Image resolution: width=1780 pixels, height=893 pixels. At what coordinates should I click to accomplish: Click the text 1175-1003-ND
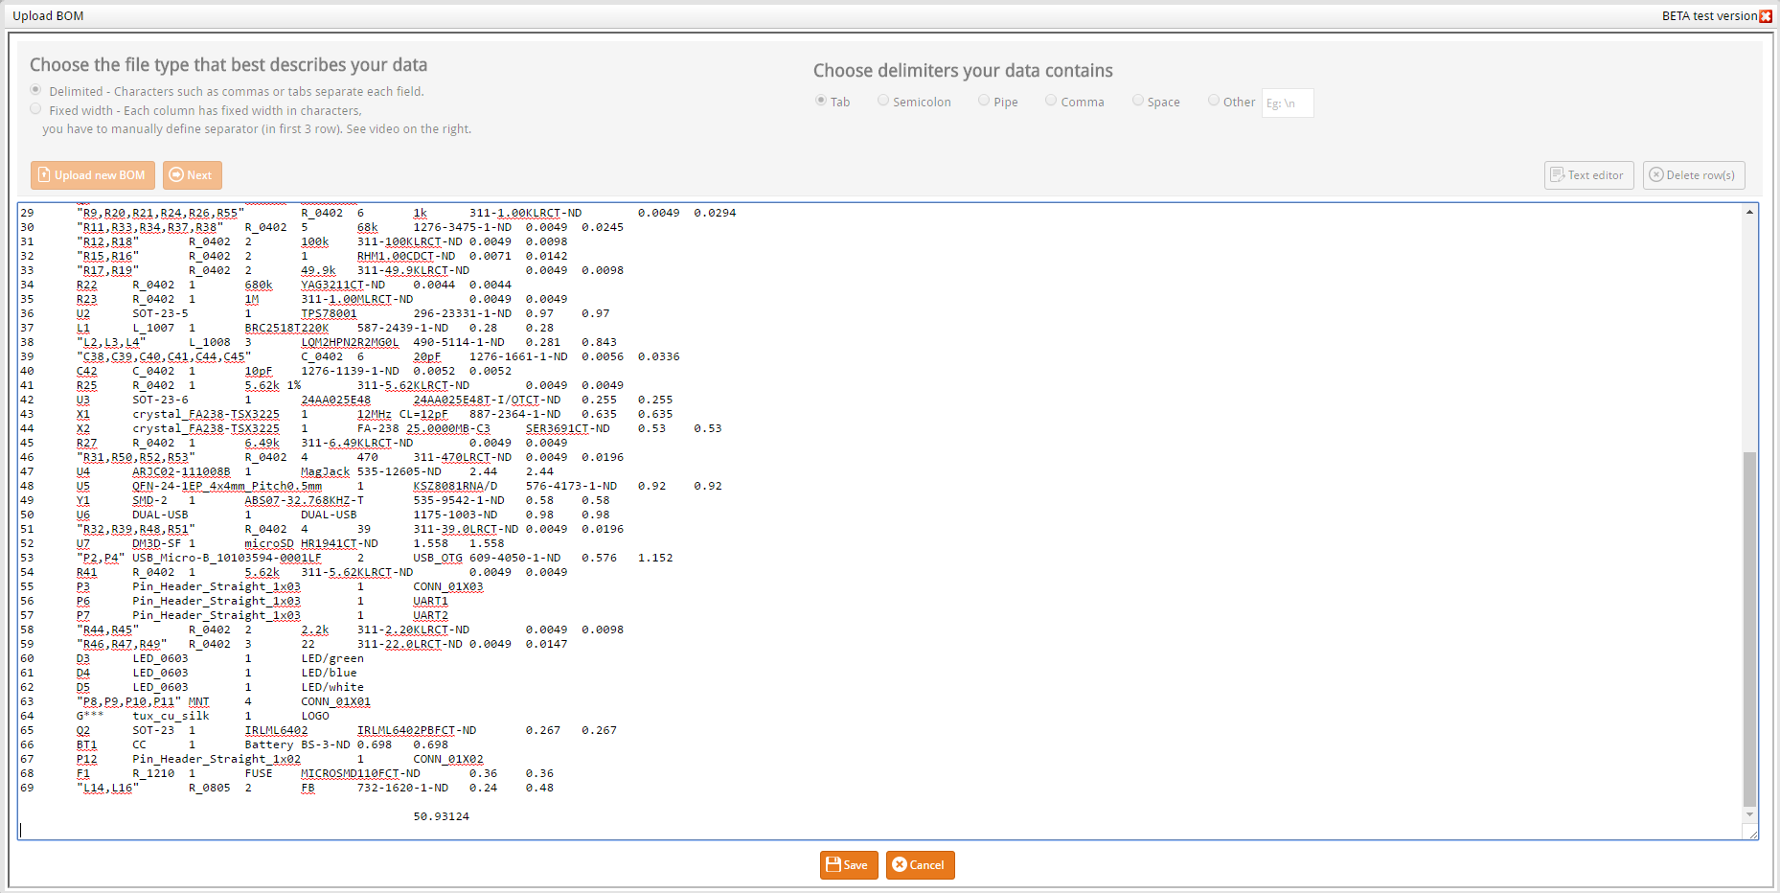[455, 515]
